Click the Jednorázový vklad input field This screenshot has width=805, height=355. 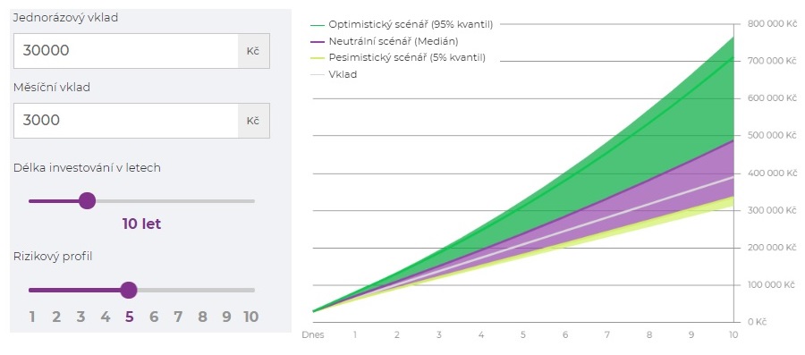(126, 51)
